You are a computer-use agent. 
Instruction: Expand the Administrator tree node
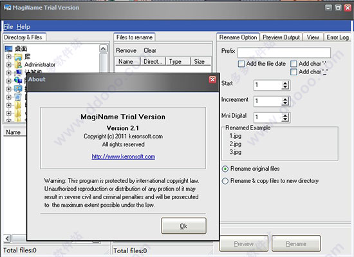tap(8, 65)
